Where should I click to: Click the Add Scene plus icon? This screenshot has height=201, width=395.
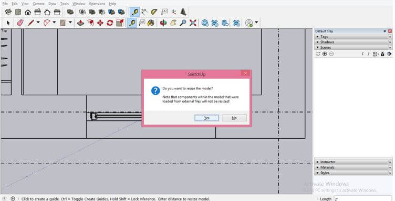click(325, 54)
